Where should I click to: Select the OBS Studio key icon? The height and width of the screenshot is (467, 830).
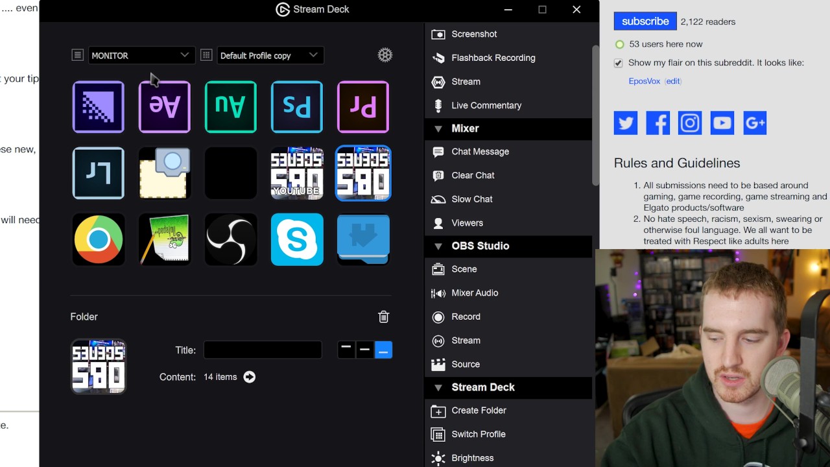coord(231,239)
